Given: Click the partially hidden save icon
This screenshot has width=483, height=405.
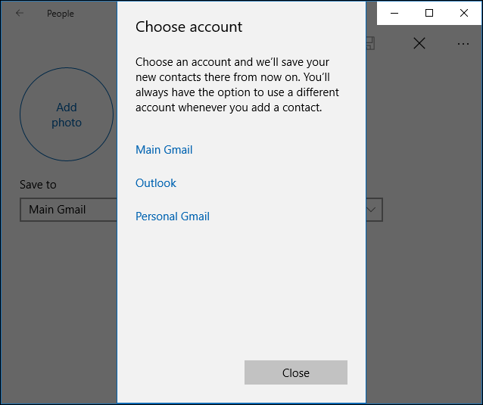Looking at the screenshot, I should (370, 43).
